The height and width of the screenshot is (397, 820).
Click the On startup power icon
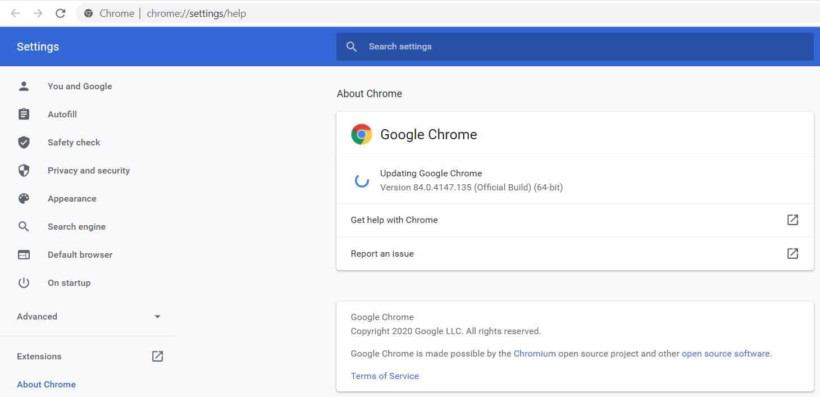(x=24, y=282)
